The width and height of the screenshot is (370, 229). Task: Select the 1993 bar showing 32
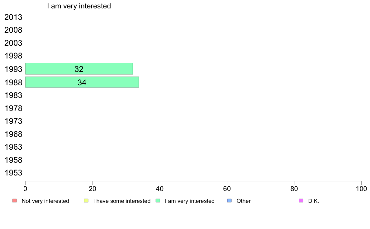79,69
